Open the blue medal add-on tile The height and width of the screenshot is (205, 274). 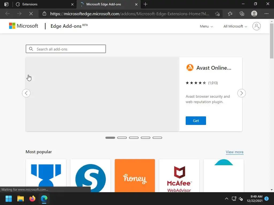46,176
